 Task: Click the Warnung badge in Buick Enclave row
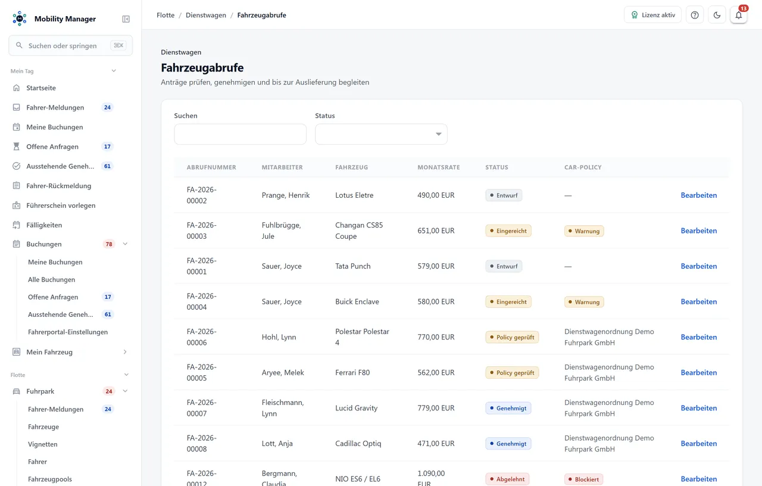[584, 302]
